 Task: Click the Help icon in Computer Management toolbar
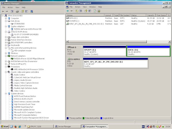click(x=86, y=11)
